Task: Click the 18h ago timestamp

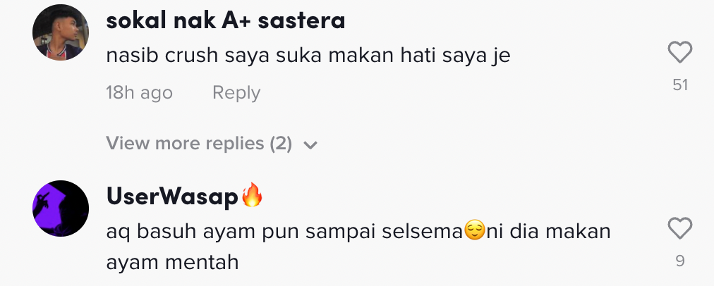Action: 139,93
